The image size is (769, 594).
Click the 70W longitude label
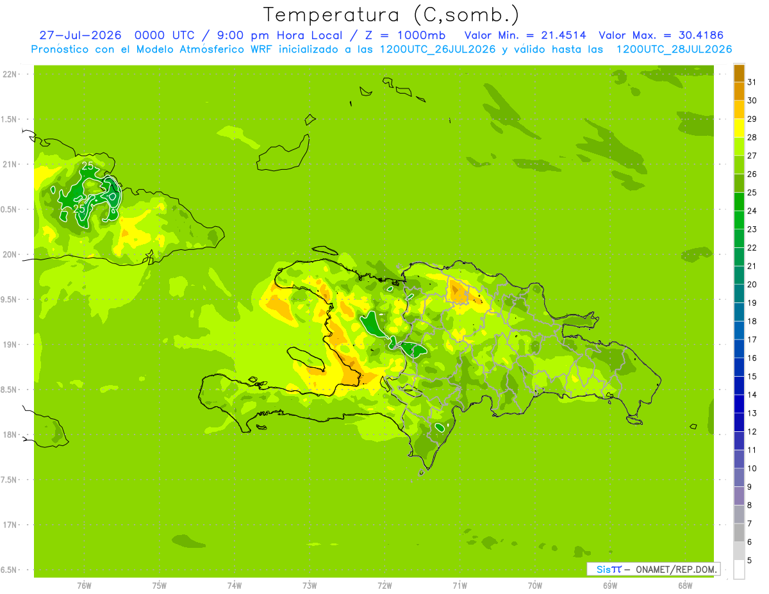coord(535,586)
